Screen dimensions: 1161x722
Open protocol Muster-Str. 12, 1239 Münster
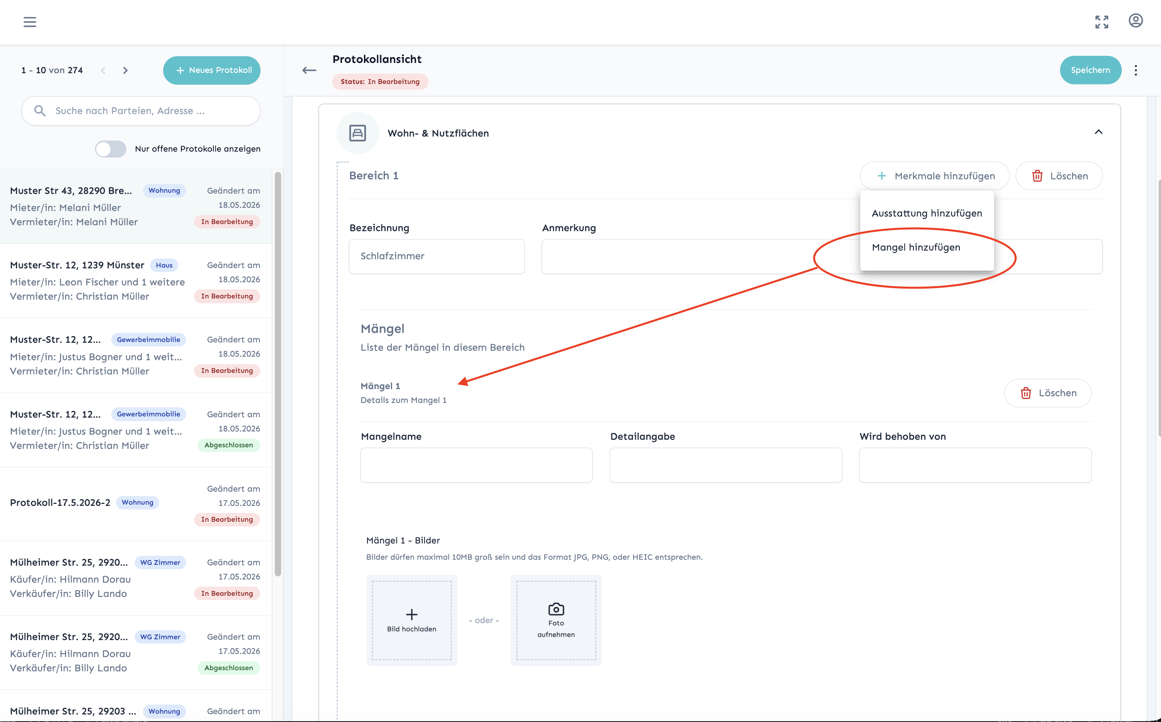point(136,281)
